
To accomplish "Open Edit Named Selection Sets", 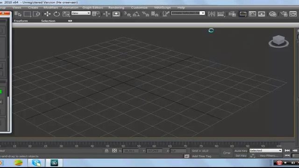I will 166,14.
